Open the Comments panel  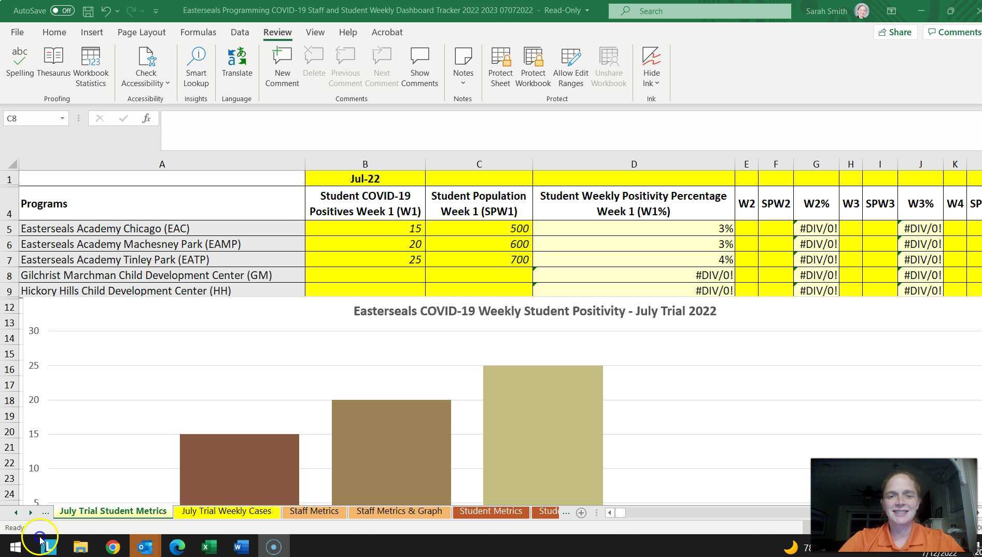pos(957,32)
